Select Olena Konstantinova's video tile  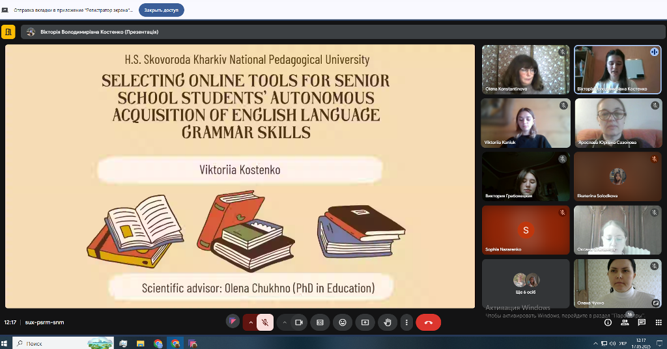tap(526, 69)
